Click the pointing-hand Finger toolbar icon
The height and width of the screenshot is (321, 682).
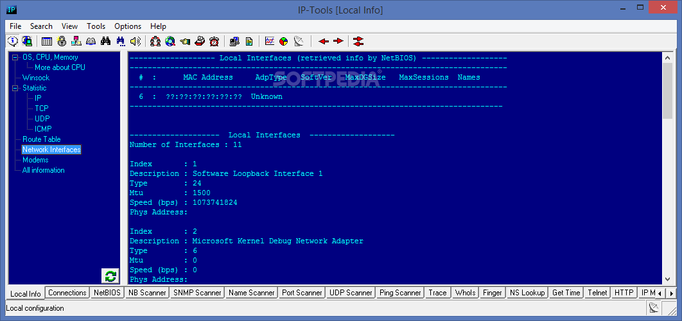point(185,41)
